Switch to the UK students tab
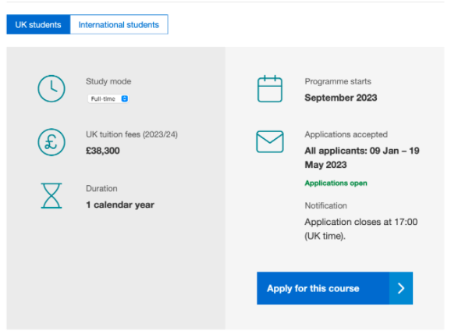This screenshot has width=451, height=335. [x=38, y=24]
